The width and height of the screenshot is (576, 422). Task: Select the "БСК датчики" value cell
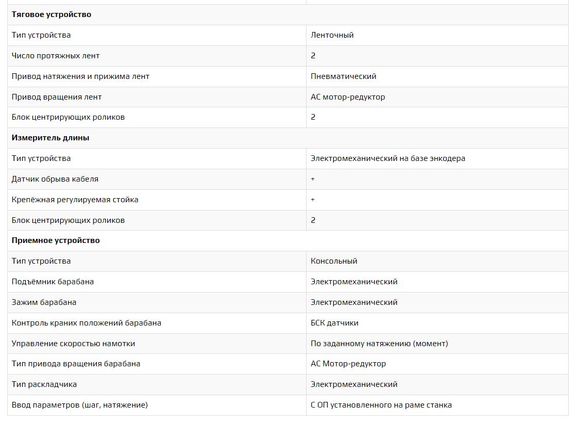(334, 323)
